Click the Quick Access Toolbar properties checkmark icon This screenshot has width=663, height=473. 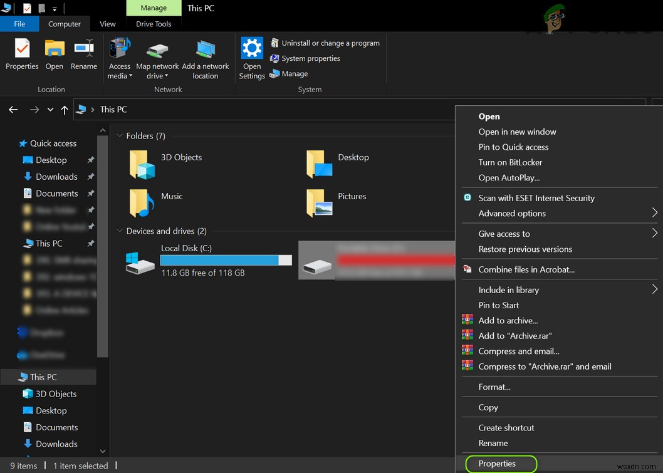point(27,8)
